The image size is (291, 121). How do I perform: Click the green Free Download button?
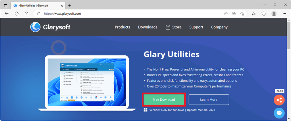164,100
